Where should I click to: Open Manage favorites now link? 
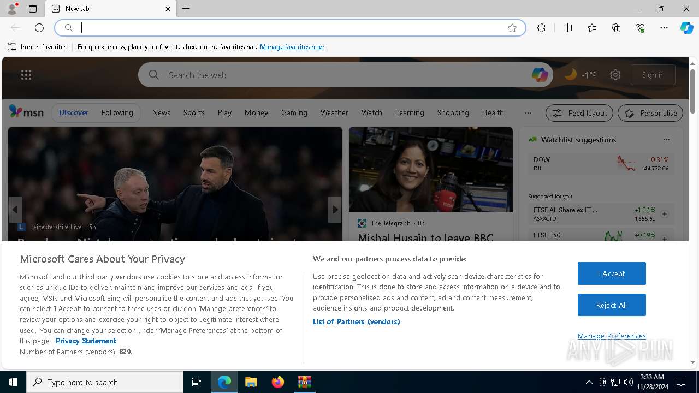tap(292, 47)
